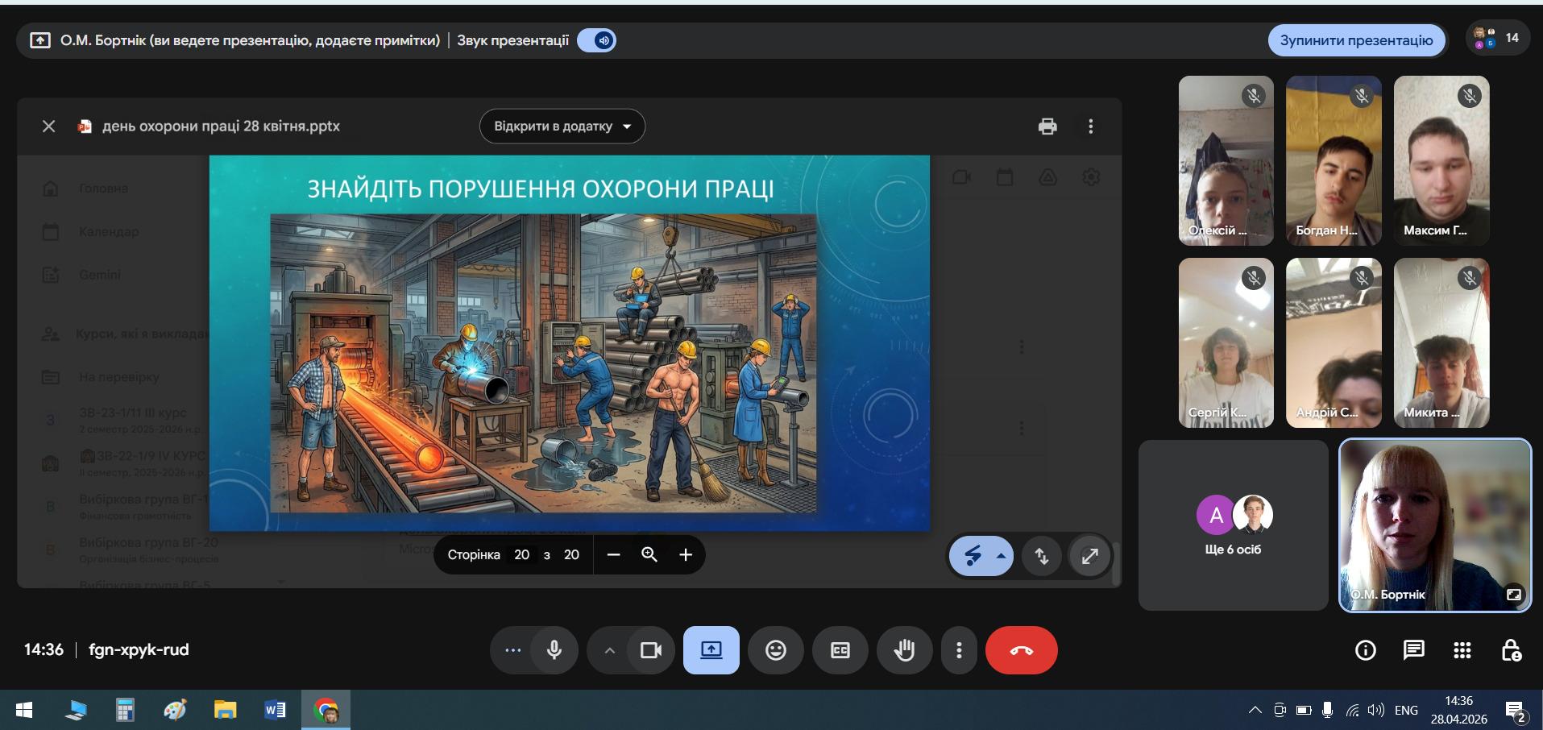Select Максим Г...'s video tile
Viewport: 1543px width, 730px height.
[1441, 161]
